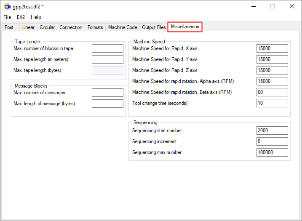Open the Help menu
The width and height of the screenshot is (302, 221).
(36, 17)
